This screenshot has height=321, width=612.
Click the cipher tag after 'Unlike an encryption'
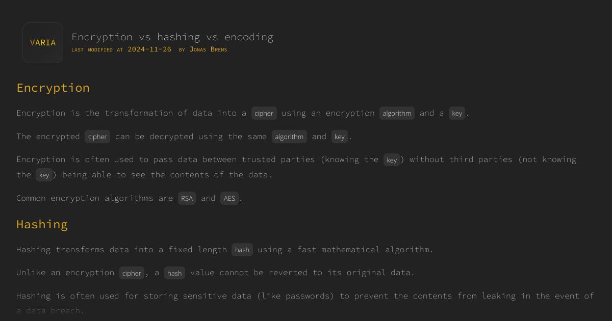[132, 273]
